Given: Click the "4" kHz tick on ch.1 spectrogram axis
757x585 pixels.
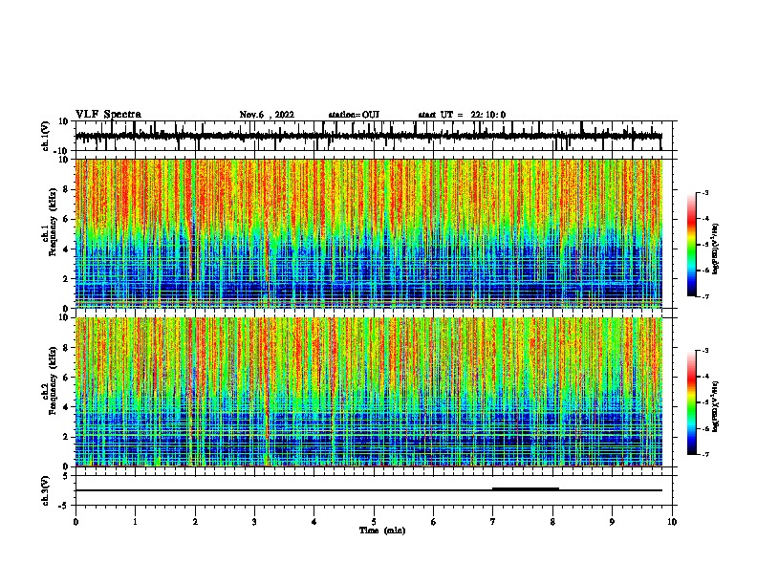Looking at the screenshot, I should point(66,249).
